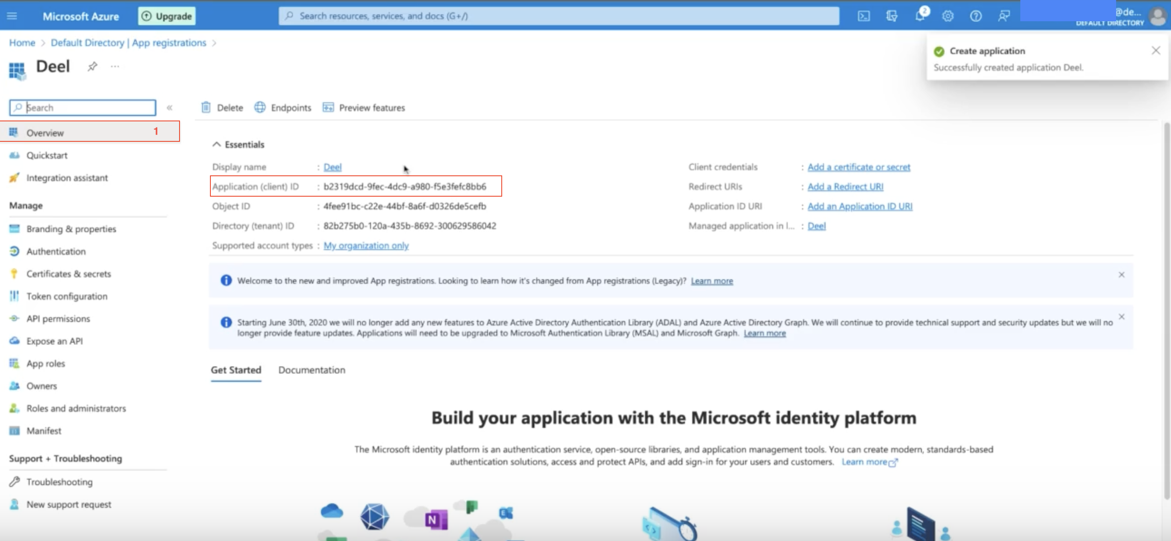The image size is (1171, 541).
Task: Open Preview features
Action: (363, 108)
